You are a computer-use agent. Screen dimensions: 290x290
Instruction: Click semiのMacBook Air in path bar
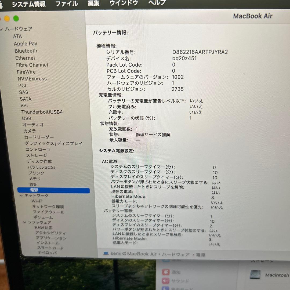133,254
